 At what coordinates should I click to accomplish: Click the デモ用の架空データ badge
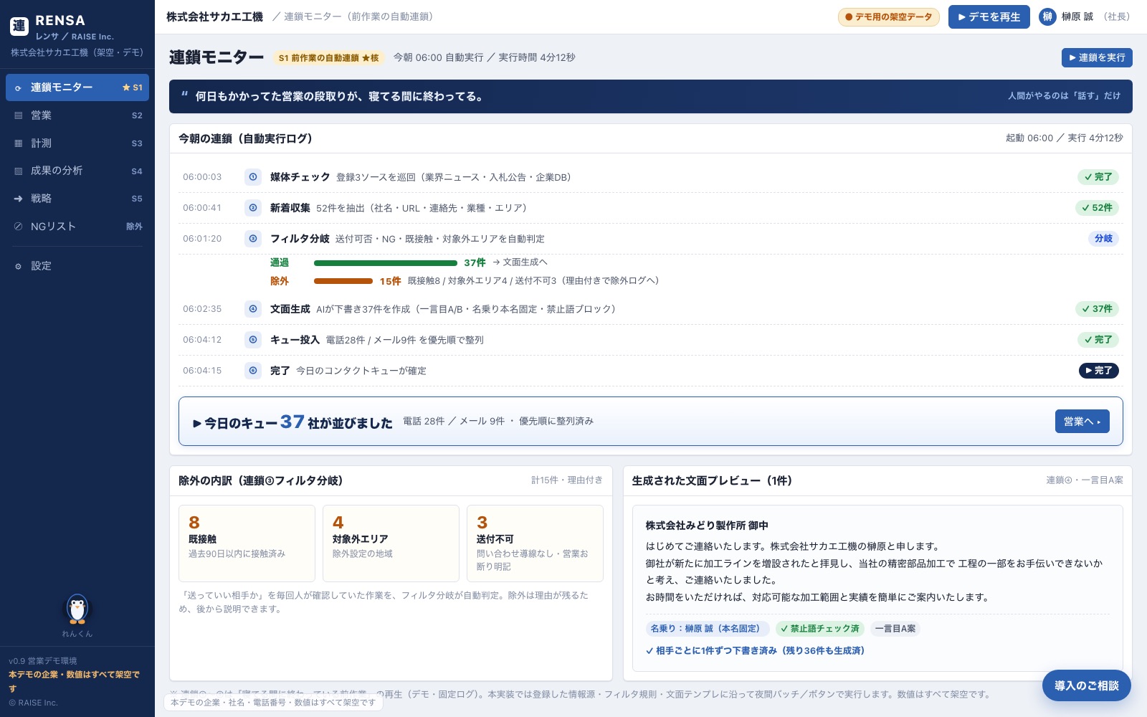(x=888, y=17)
